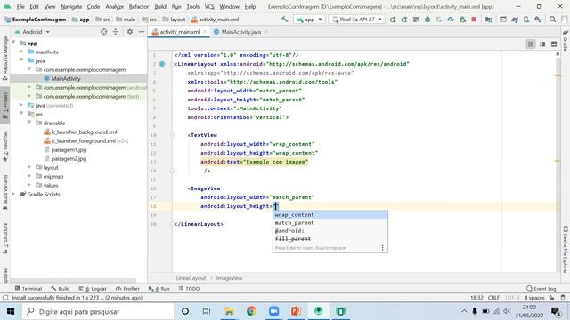Expand the values folder
Screen dimensions: 570x320
tap(29, 185)
